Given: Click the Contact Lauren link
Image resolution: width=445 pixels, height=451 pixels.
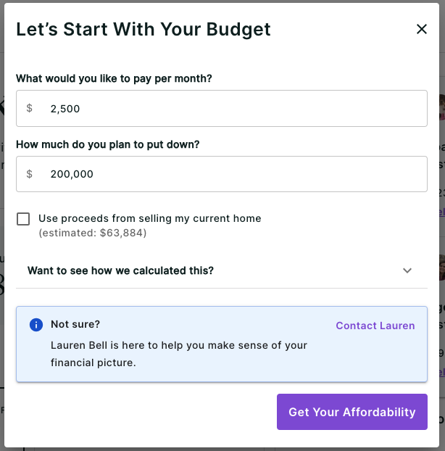Looking at the screenshot, I should [375, 326].
